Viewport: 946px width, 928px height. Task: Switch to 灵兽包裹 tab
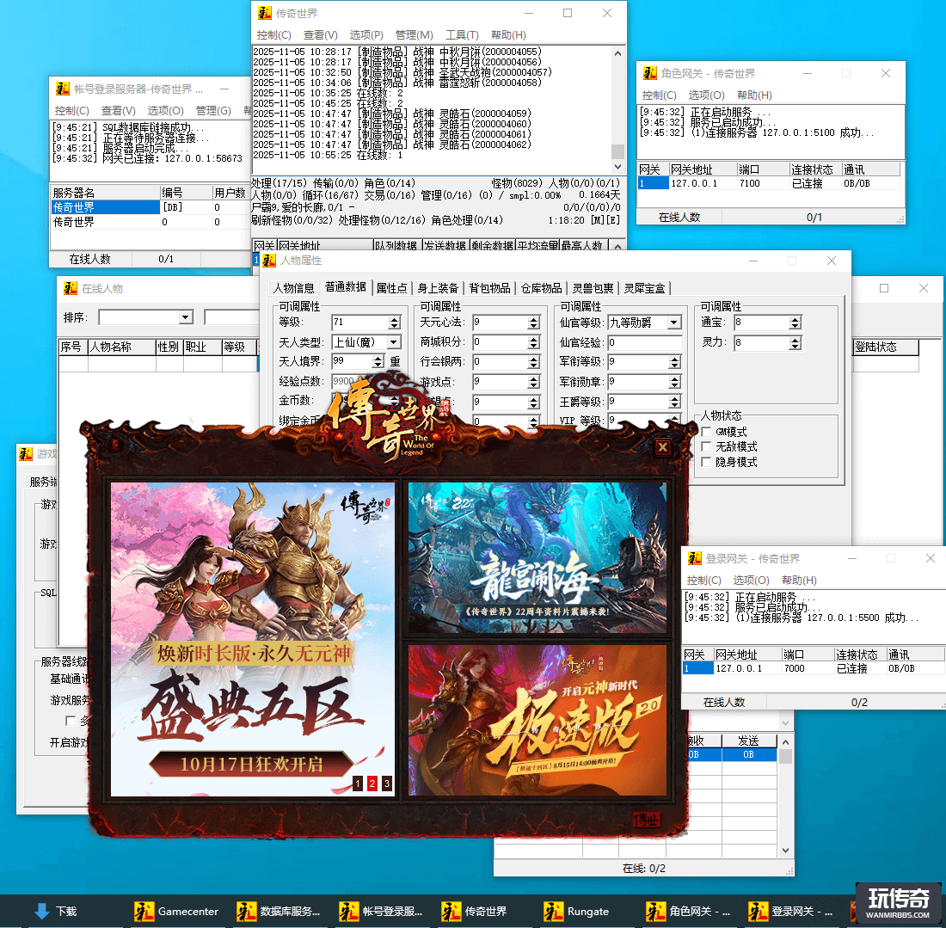(593, 288)
